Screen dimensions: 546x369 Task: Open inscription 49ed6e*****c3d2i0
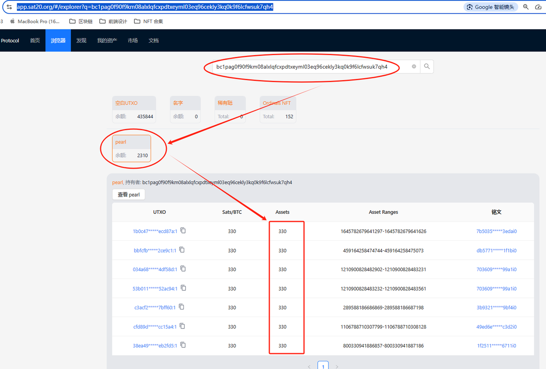[x=496, y=327]
